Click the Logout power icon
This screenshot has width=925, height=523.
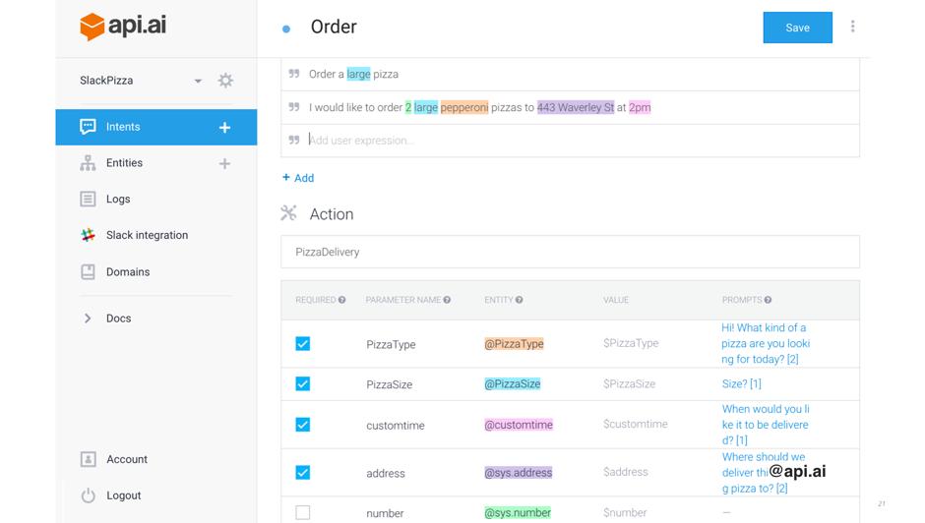coord(88,495)
